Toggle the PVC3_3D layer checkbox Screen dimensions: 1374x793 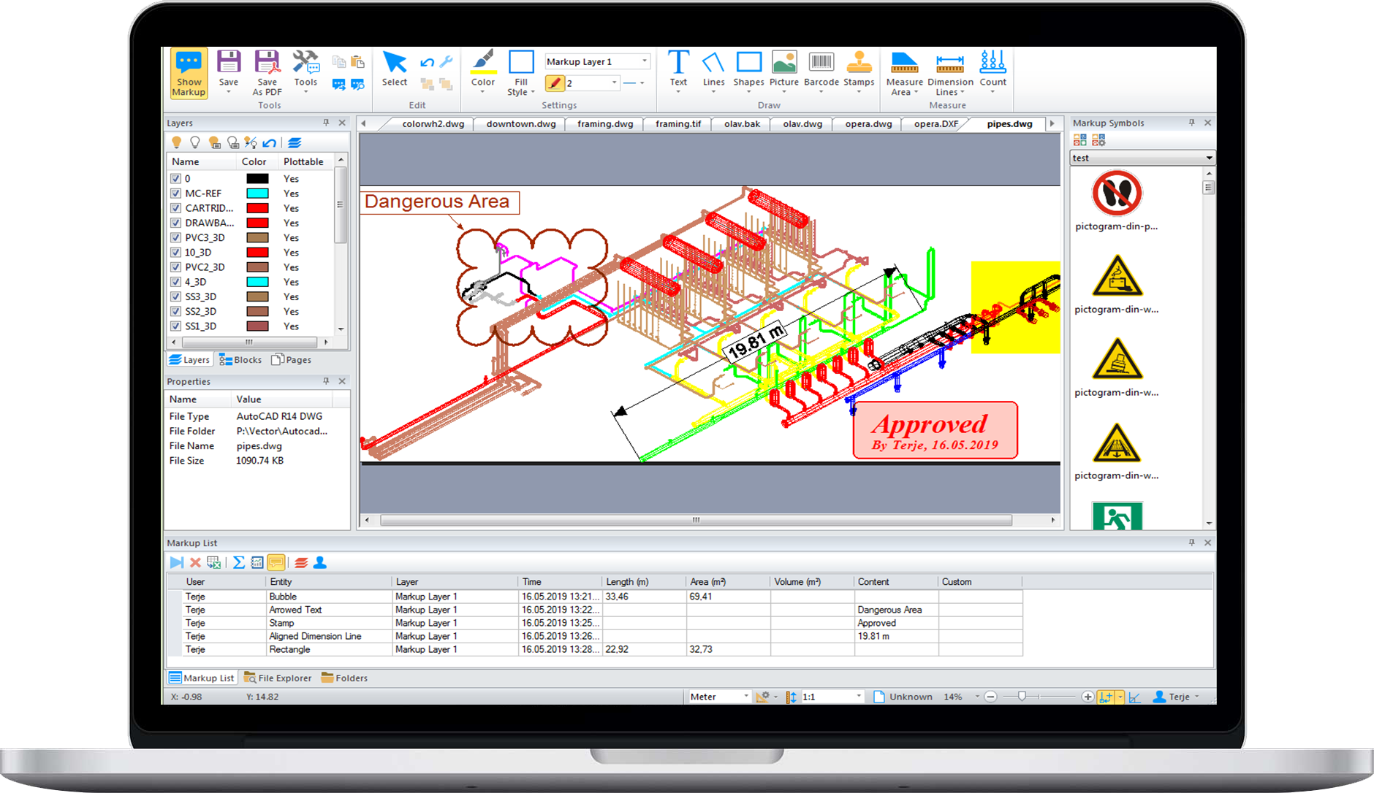tap(175, 237)
